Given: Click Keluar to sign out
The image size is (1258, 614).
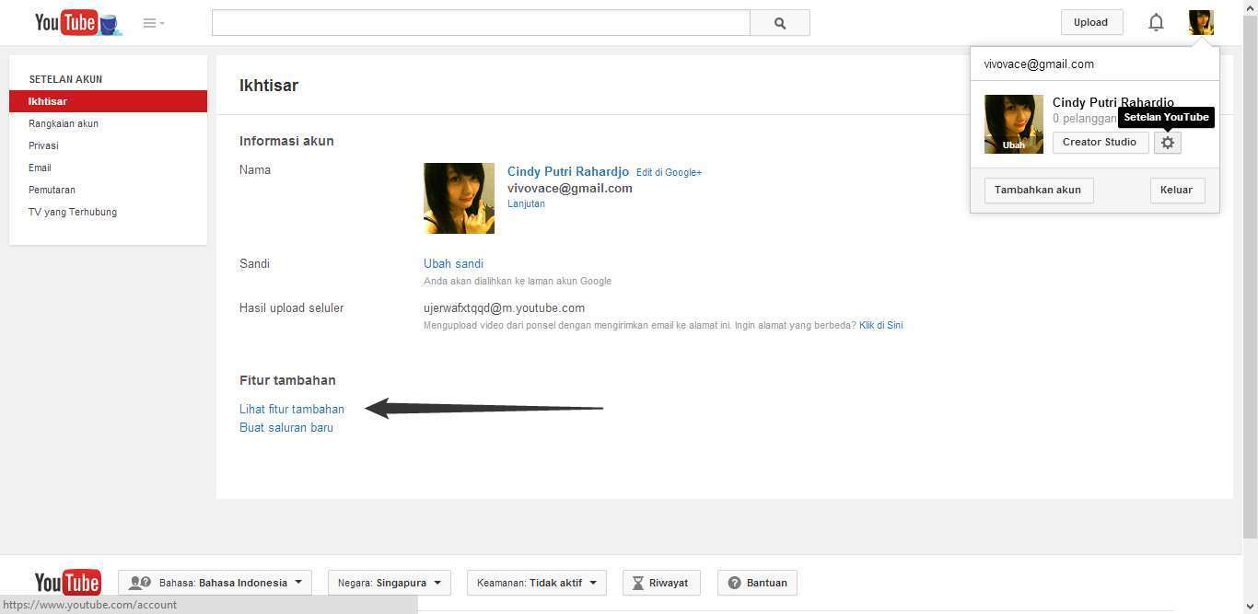Looking at the screenshot, I should (x=1177, y=191).
